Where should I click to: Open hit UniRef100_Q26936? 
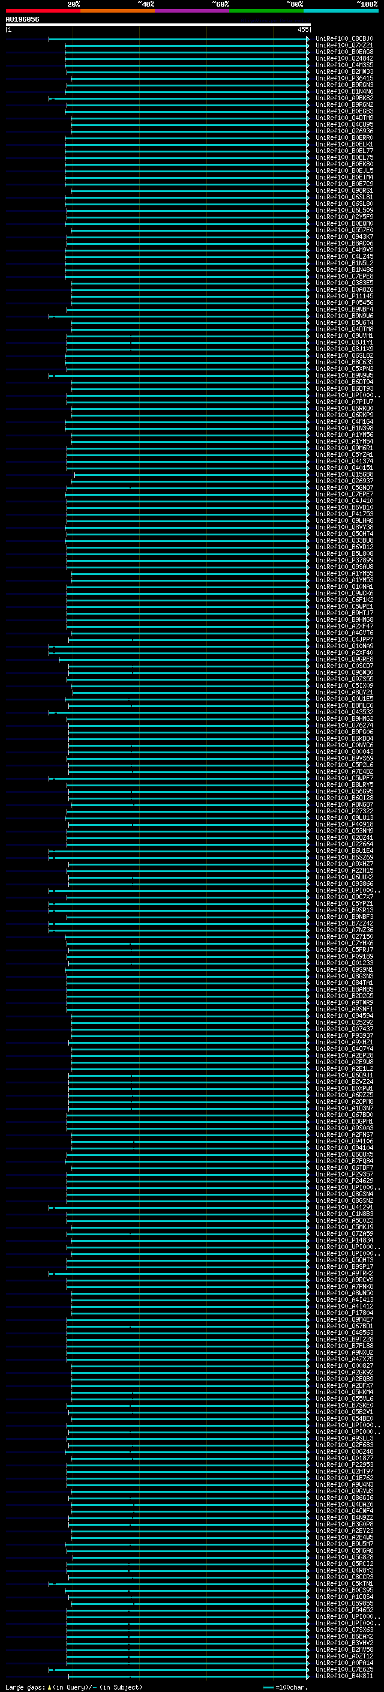point(344,131)
